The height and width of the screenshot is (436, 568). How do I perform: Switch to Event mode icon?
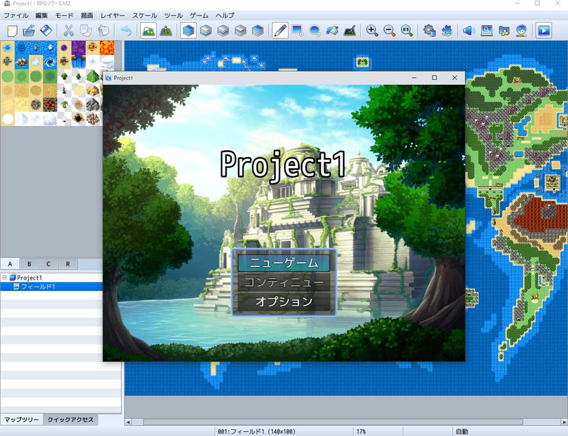click(166, 30)
